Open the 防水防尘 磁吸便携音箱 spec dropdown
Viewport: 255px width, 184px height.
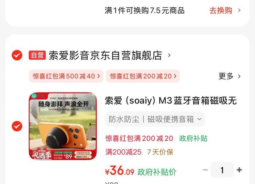click(x=155, y=119)
